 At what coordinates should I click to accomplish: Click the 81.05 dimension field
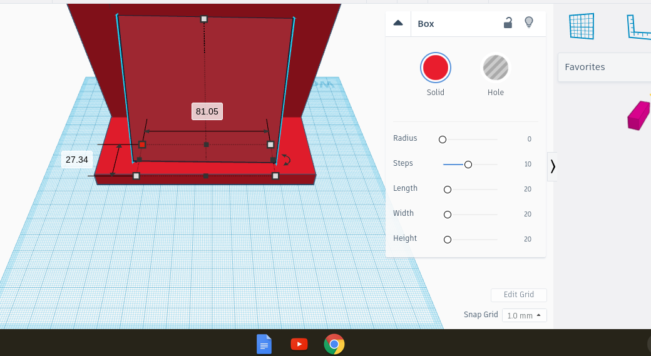click(x=207, y=111)
